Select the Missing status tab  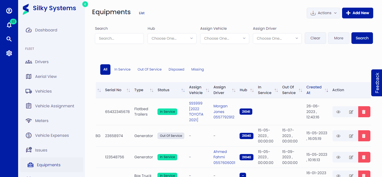click(197, 69)
